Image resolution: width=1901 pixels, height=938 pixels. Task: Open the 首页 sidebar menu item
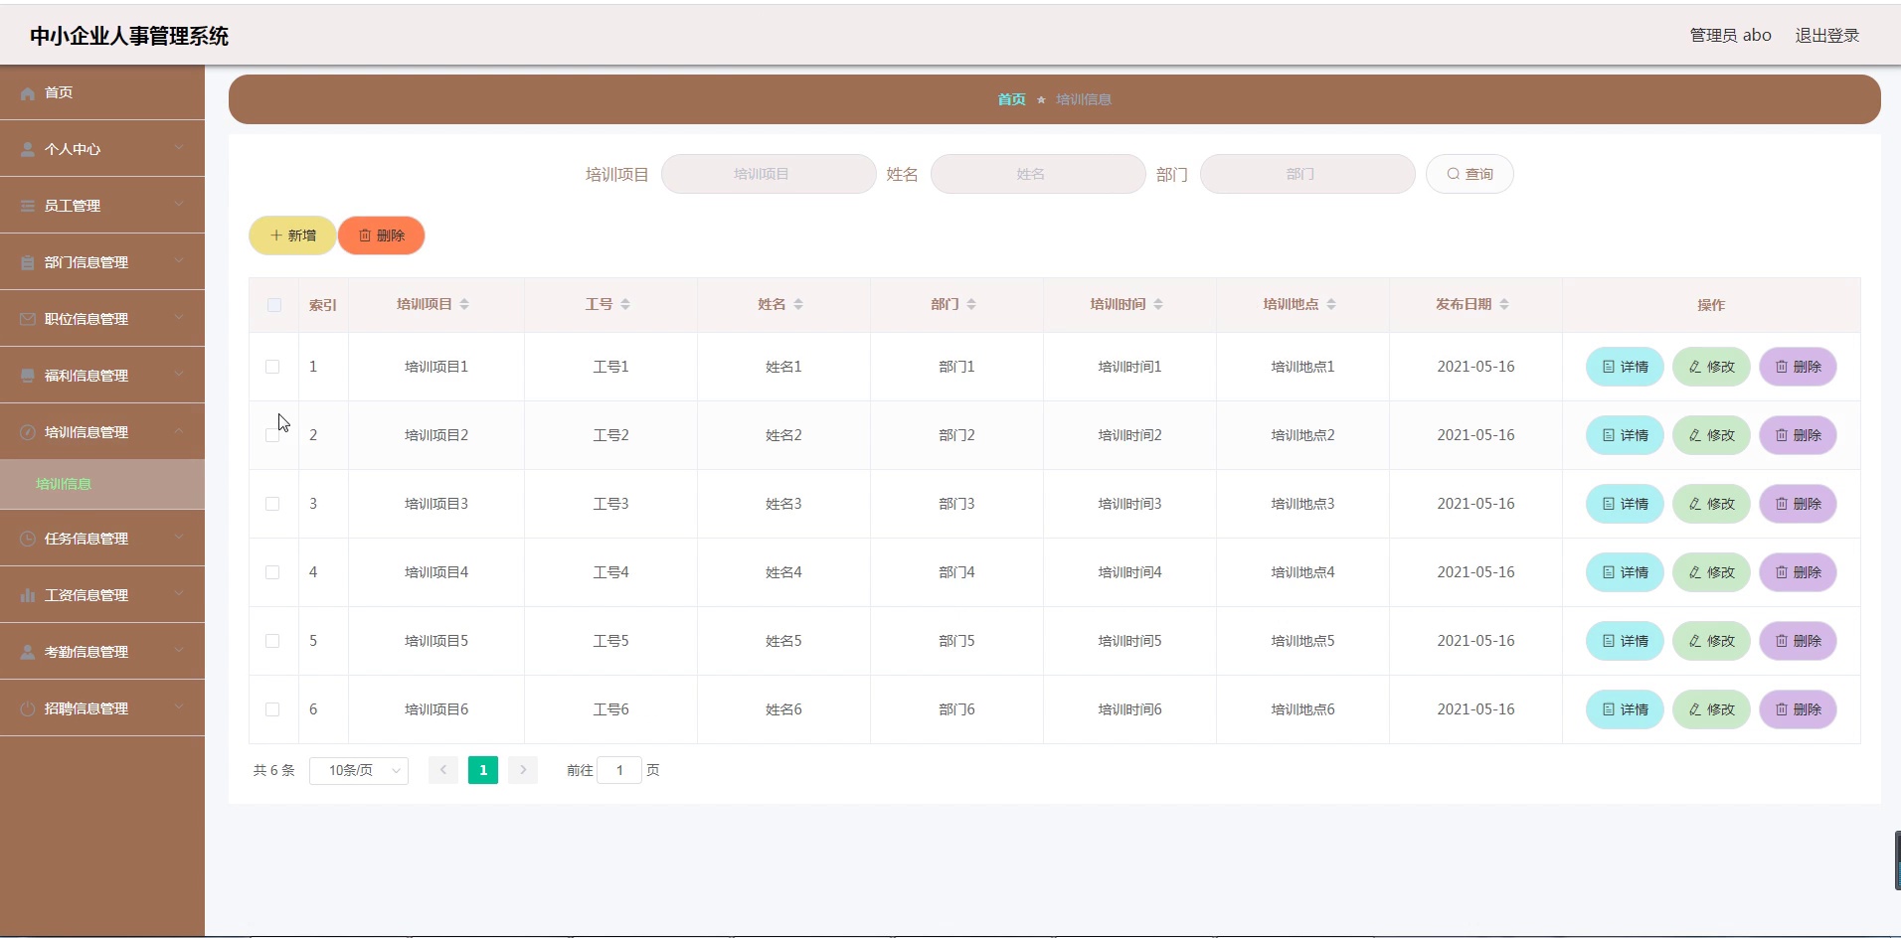coord(102,92)
